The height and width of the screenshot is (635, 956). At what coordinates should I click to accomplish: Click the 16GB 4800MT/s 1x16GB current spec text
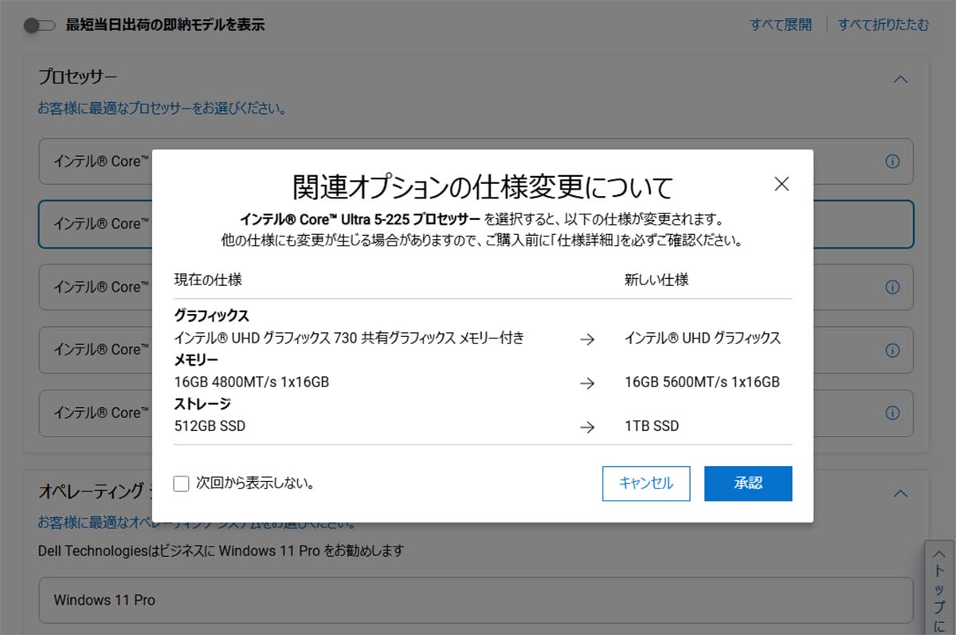pos(252,382)
